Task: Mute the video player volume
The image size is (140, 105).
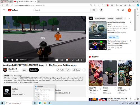Action: tap(17, 60)
